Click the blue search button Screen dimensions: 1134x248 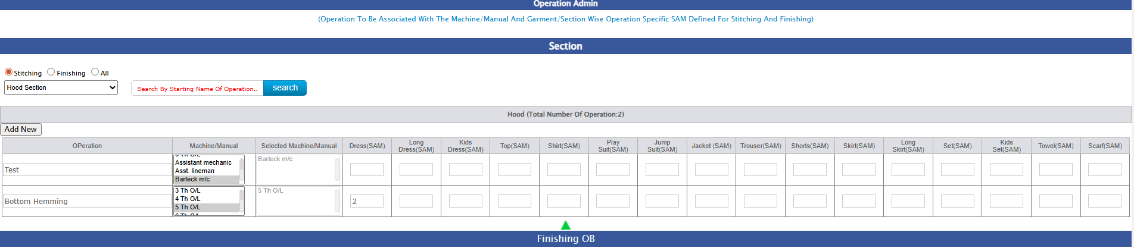(x=285, y=88)
